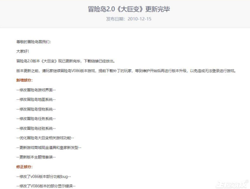250x189 pixels.
Task: Click the 大家好 greeting text
Action: tap(23, 51)
